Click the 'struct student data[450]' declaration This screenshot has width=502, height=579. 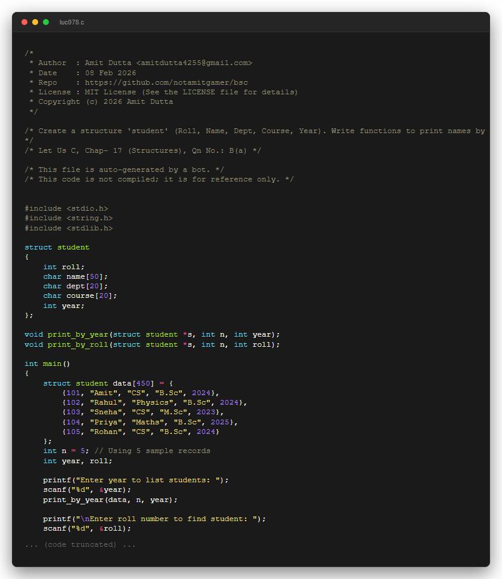(108, 383)
